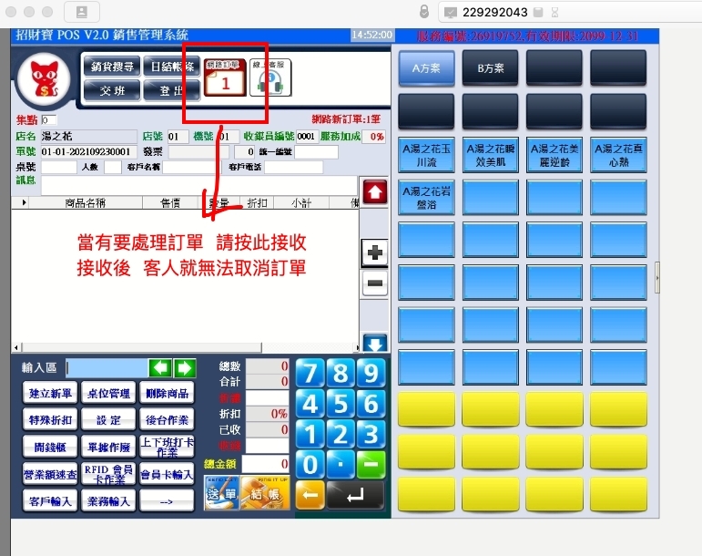The height and width of the screenshot is (556, 702).
Task: Click the RFID 會員卡作業 button
Action: coord(108,474)
